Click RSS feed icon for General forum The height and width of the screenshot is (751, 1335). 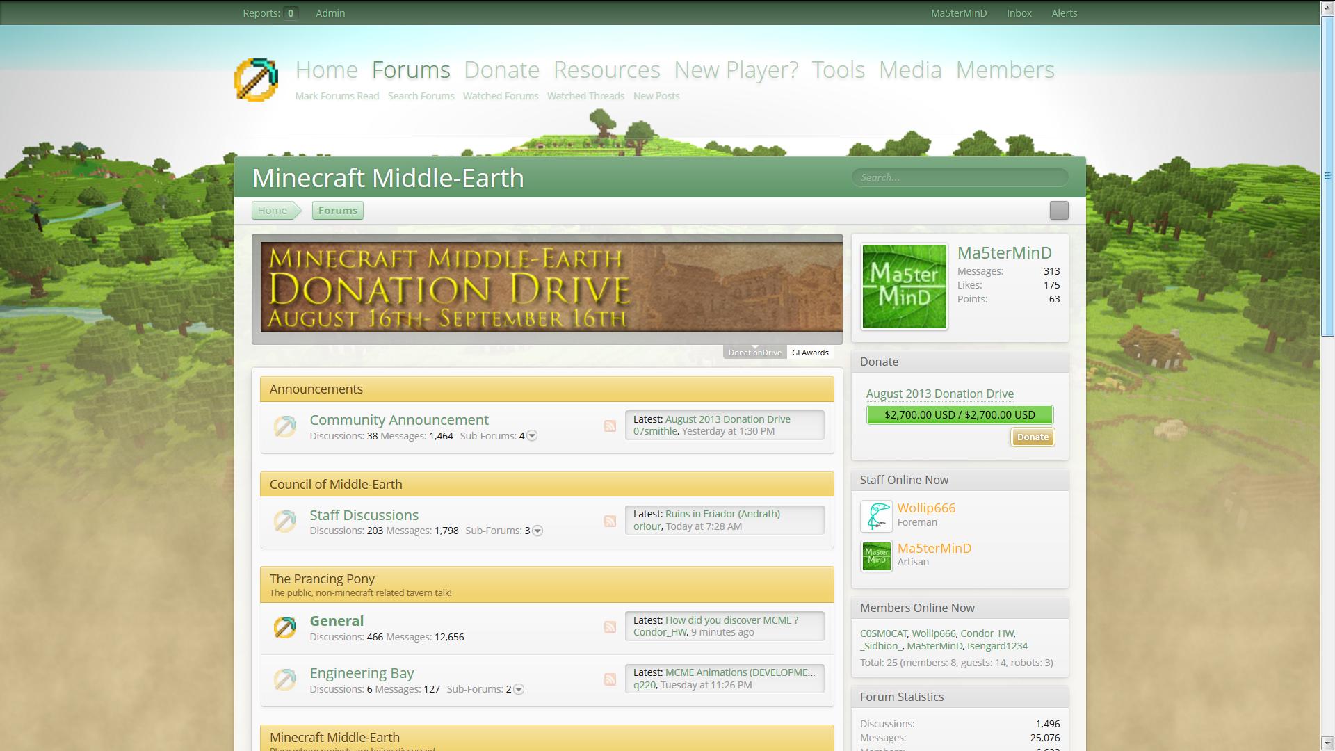click(x=610, y=627)
